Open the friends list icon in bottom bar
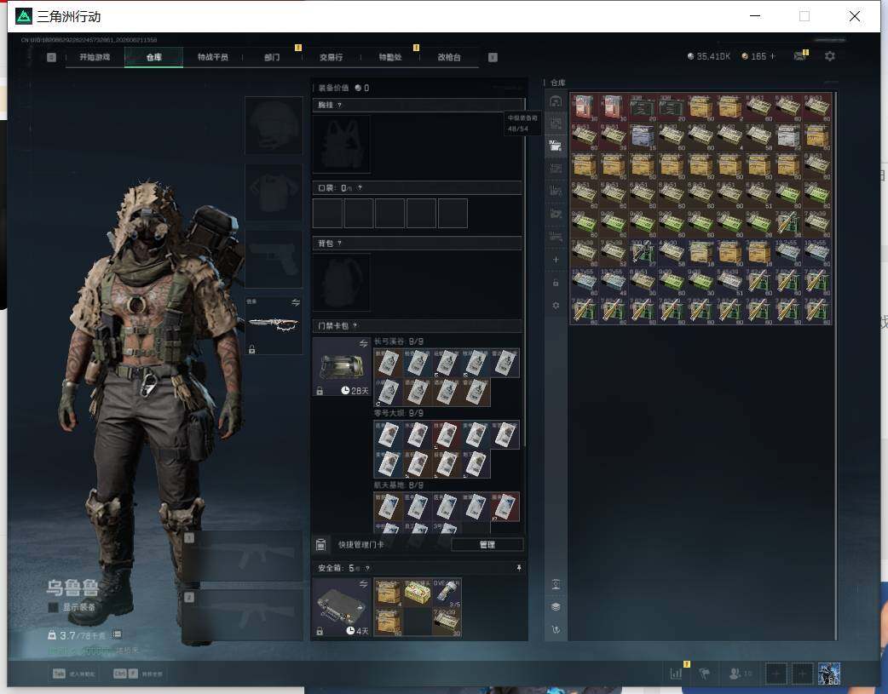The height and width of the screenshot is (694, 888). (x=741, y=674)
